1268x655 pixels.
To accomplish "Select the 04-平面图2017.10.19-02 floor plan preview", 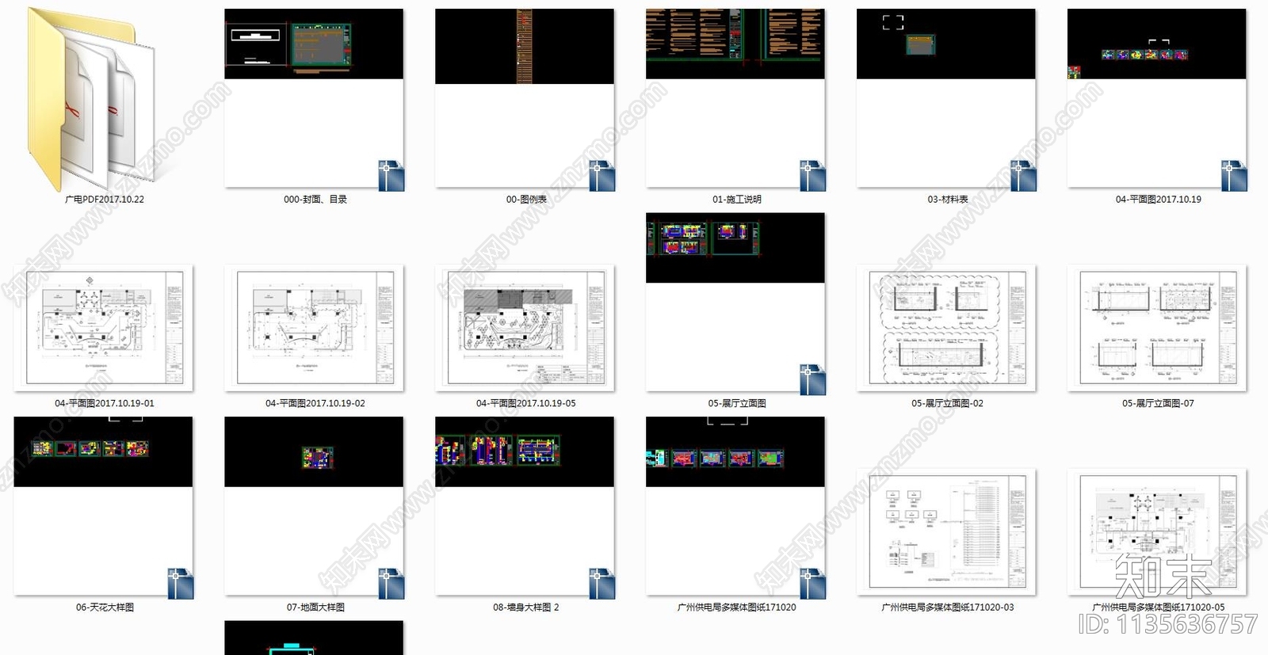I will point(314,328).
